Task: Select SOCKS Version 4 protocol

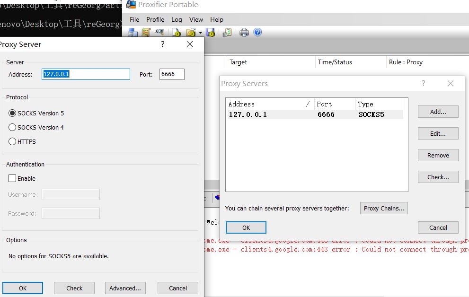Action: pyautogui.click(x=36, y=127)
